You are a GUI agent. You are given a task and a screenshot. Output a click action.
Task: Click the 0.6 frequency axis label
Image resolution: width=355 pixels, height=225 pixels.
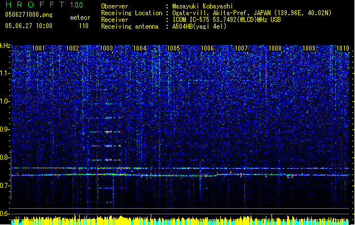(x=5, y=214)
